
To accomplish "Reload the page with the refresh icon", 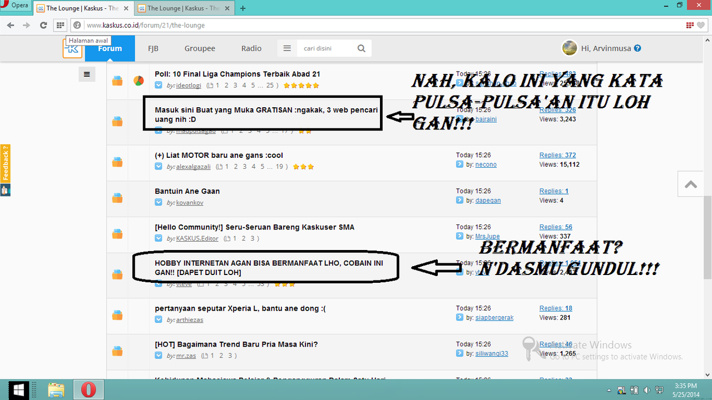I will coord(43,25).
